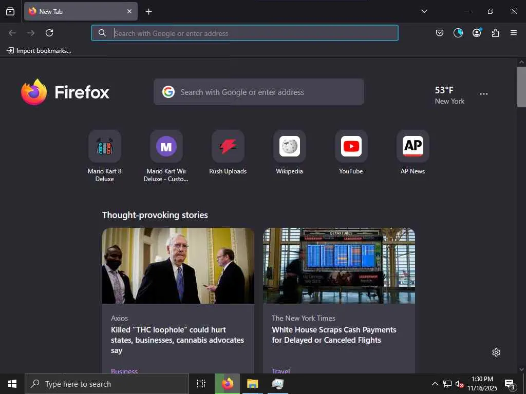This screenshot has height=394, width=526.
Task: Go forward one page
Action: tap(31, 33)
